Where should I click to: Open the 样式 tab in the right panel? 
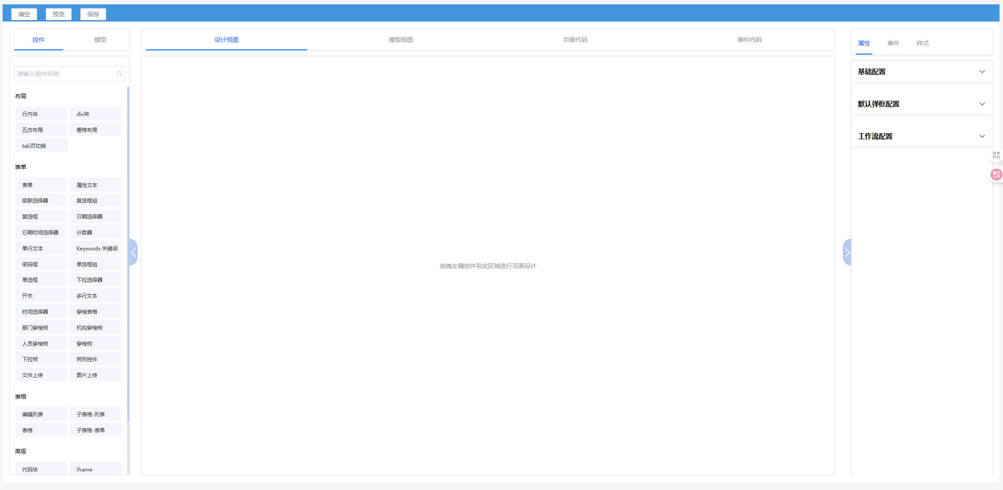pyautogui.click(x=922, y=43)
